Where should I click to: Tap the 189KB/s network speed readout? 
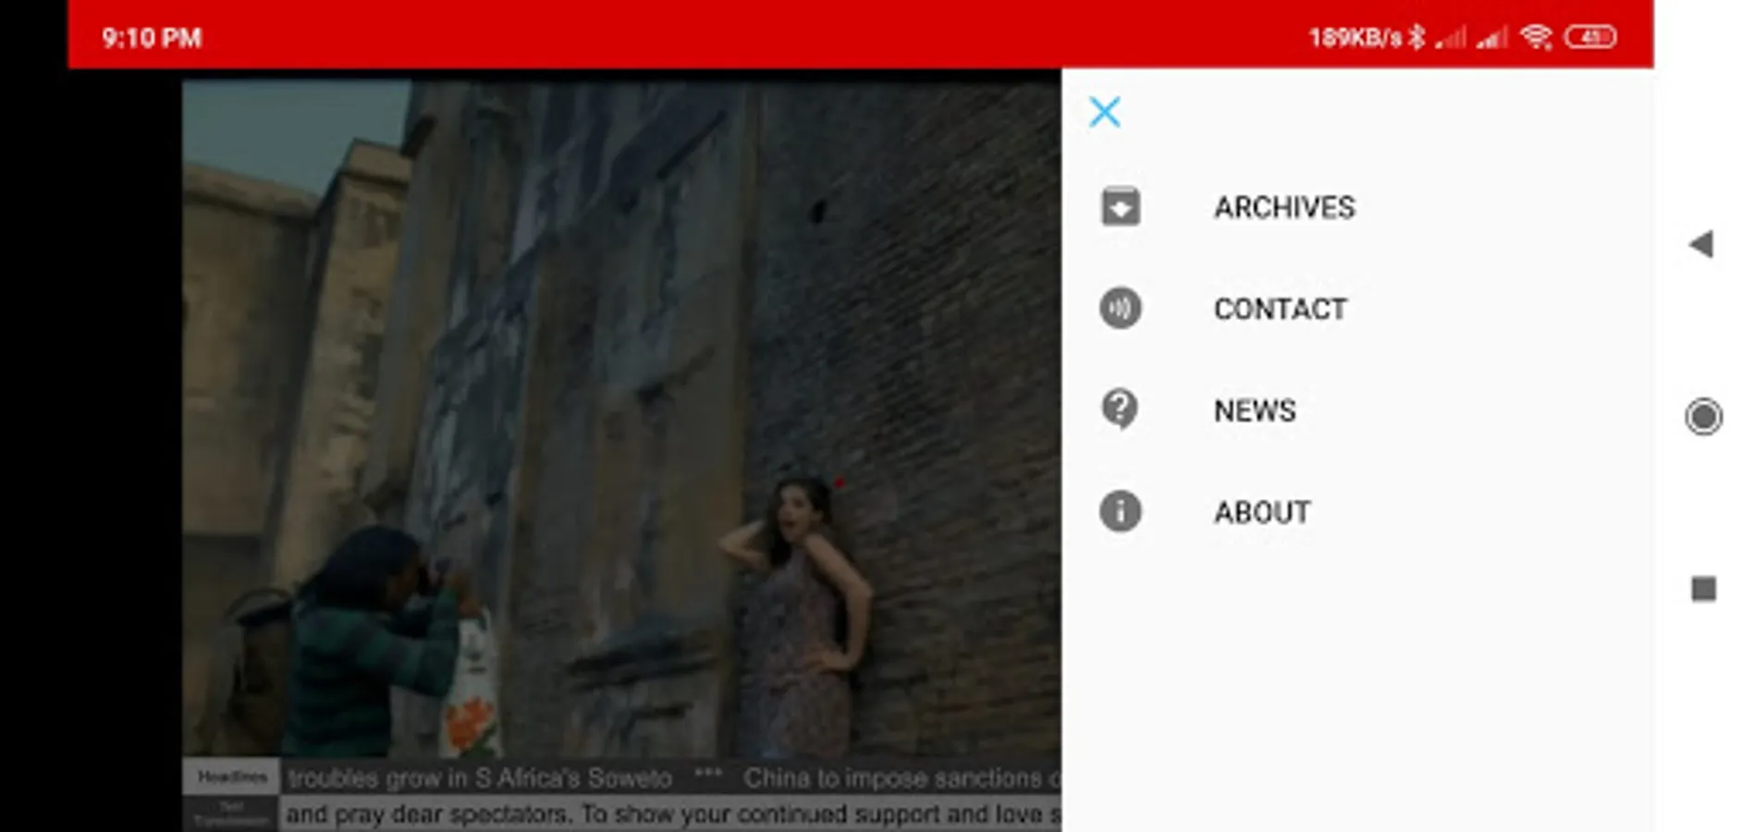(1355, 37)
